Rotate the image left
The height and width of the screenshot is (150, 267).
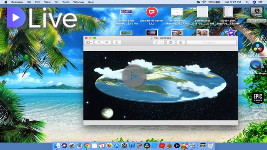[x=171, y=42]
